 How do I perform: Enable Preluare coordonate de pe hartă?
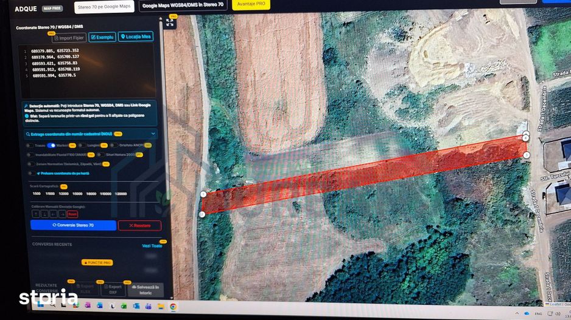coord(32,174)
